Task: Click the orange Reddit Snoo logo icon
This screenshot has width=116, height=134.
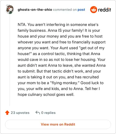Action: tap(94, 10)
